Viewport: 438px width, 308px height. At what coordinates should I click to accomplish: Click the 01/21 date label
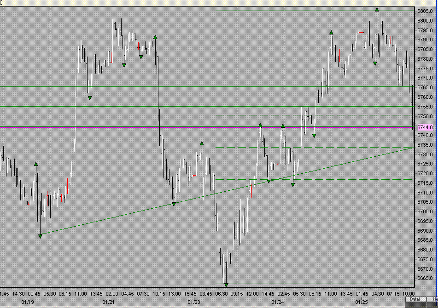[108, 302]
